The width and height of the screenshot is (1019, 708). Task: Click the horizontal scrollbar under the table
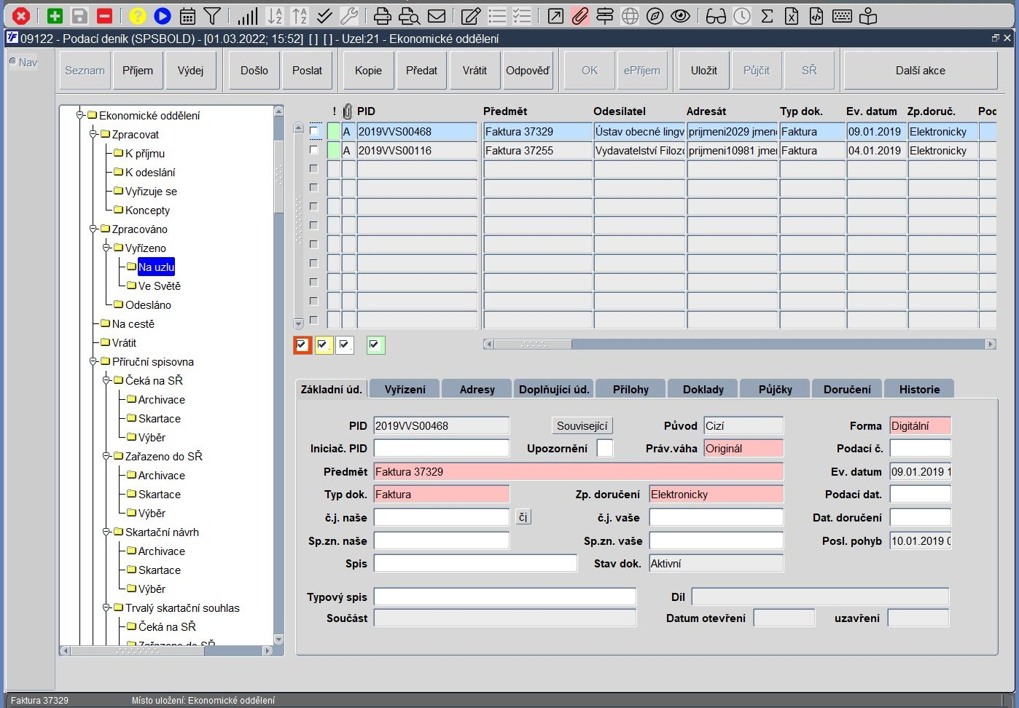pyautogui.click(x=739, y=344)
